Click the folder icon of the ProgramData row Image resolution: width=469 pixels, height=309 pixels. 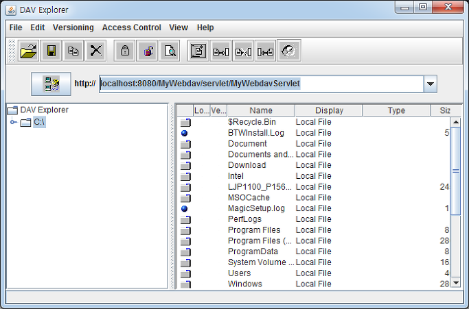pos(185,252)
